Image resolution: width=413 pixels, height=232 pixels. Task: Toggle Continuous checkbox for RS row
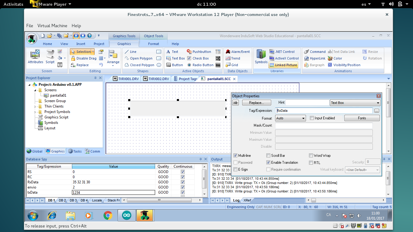(x=183, y=172)
